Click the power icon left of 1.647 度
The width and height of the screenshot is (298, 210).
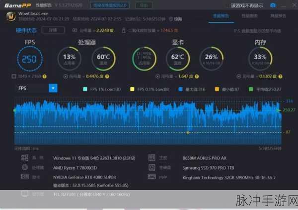coord(157,77)
